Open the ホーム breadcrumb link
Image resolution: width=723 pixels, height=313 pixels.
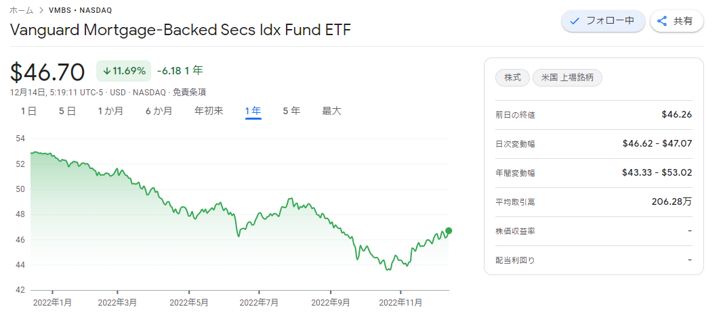coord(22,10)
